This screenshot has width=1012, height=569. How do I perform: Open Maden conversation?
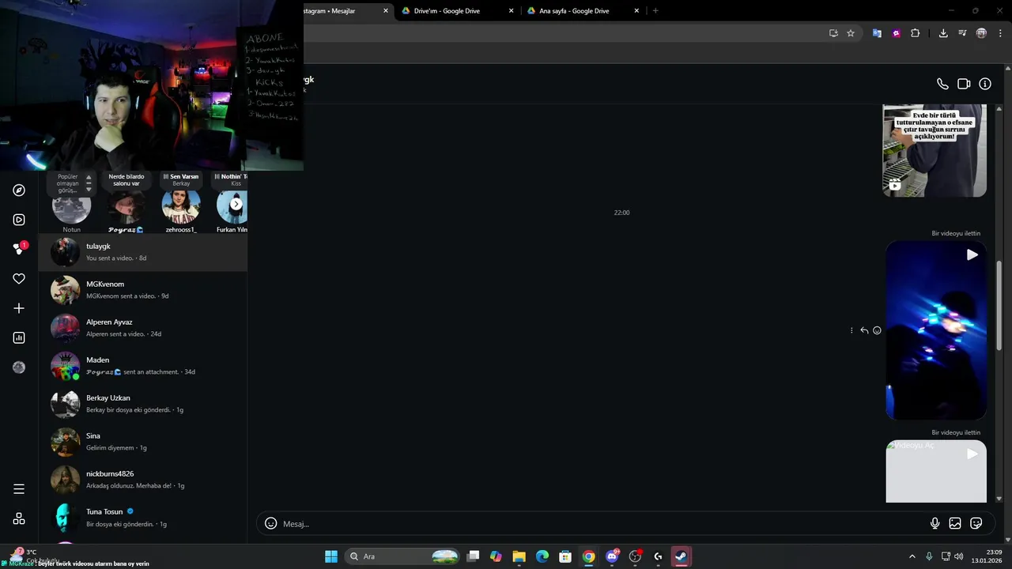[143, 366]
